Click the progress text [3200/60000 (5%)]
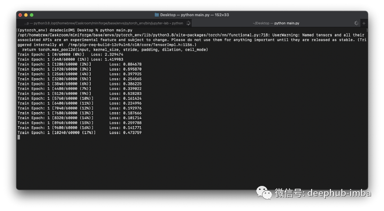This screenshot has width=384, height=211. (72, 79)
